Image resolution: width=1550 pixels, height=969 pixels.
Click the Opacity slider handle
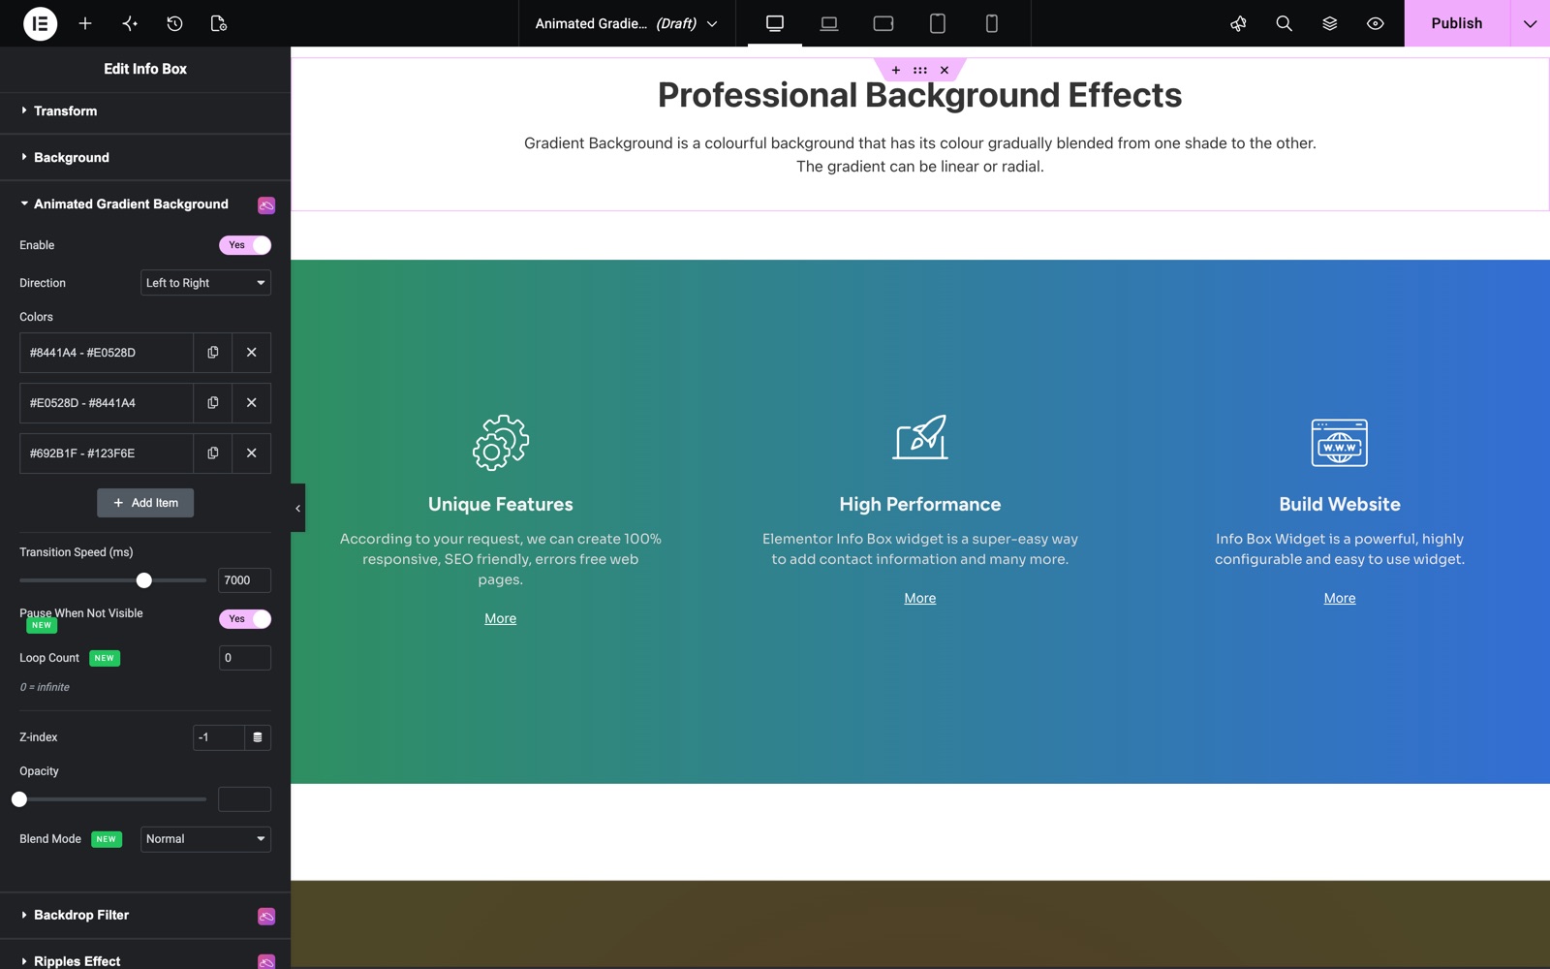(19, 799)
